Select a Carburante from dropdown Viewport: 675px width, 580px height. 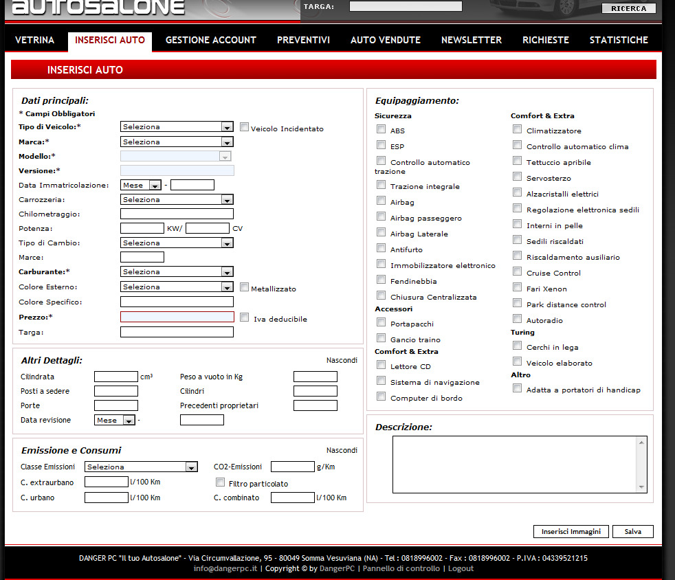(x=177, y=271)
